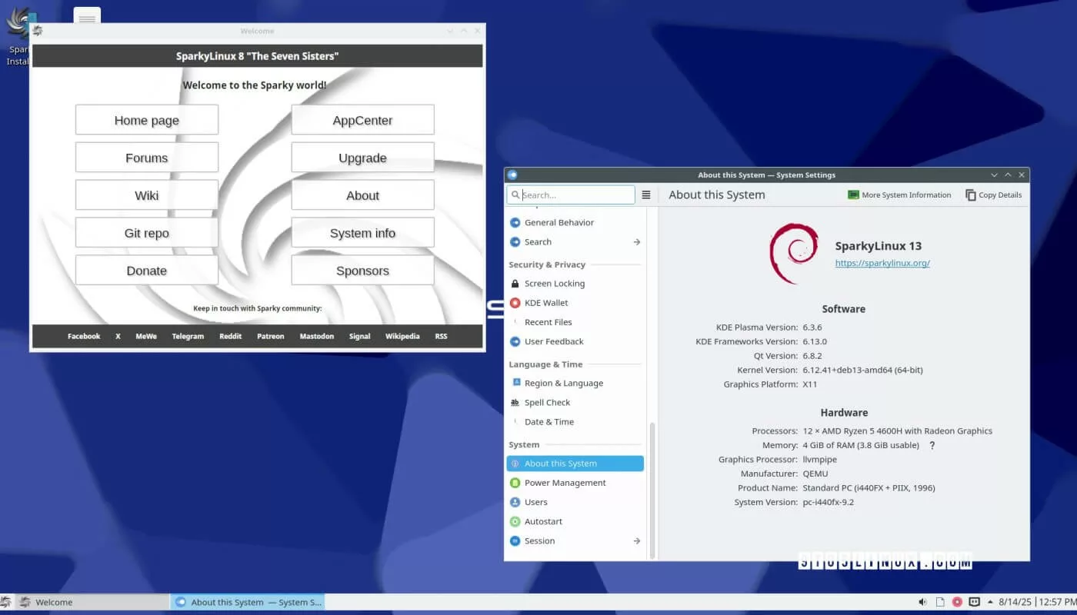Open the X community link
The image size is (1077, 615).
[x=118, y=336]
